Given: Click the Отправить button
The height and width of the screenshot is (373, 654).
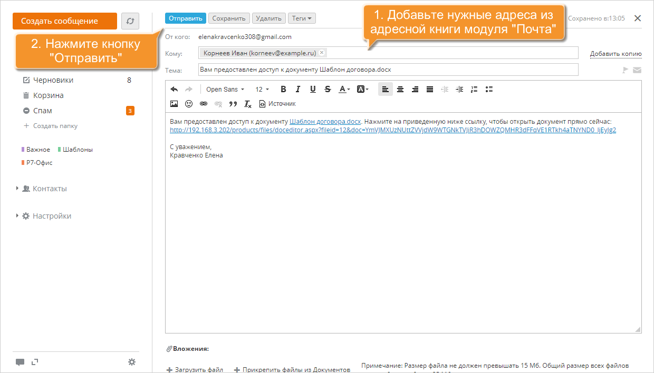Looking at the screenshot, I should pos(186,18).
